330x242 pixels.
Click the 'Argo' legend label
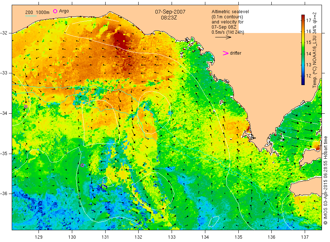[x=64, y=11]
